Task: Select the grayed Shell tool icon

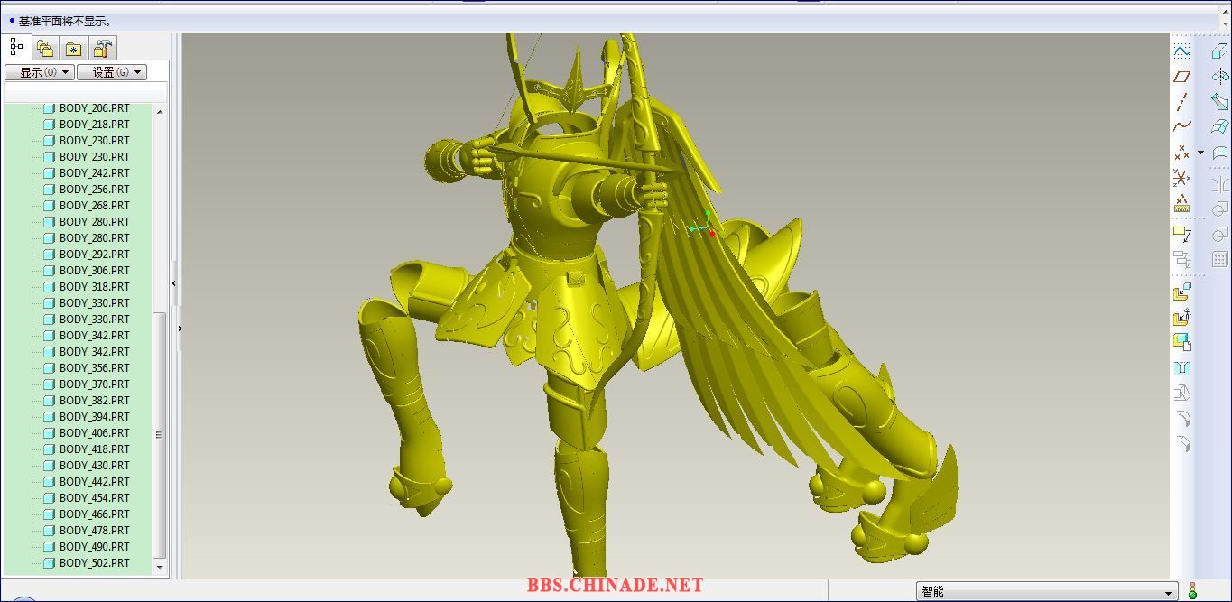Action: coord(1181,393)
